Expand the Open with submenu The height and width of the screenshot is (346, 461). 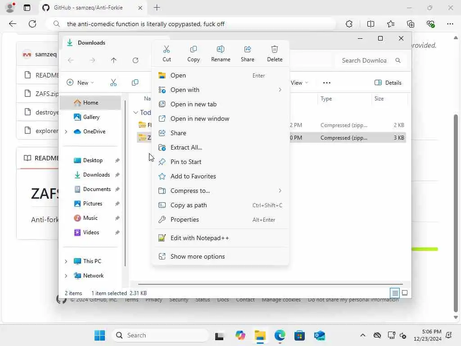(221, 90)
